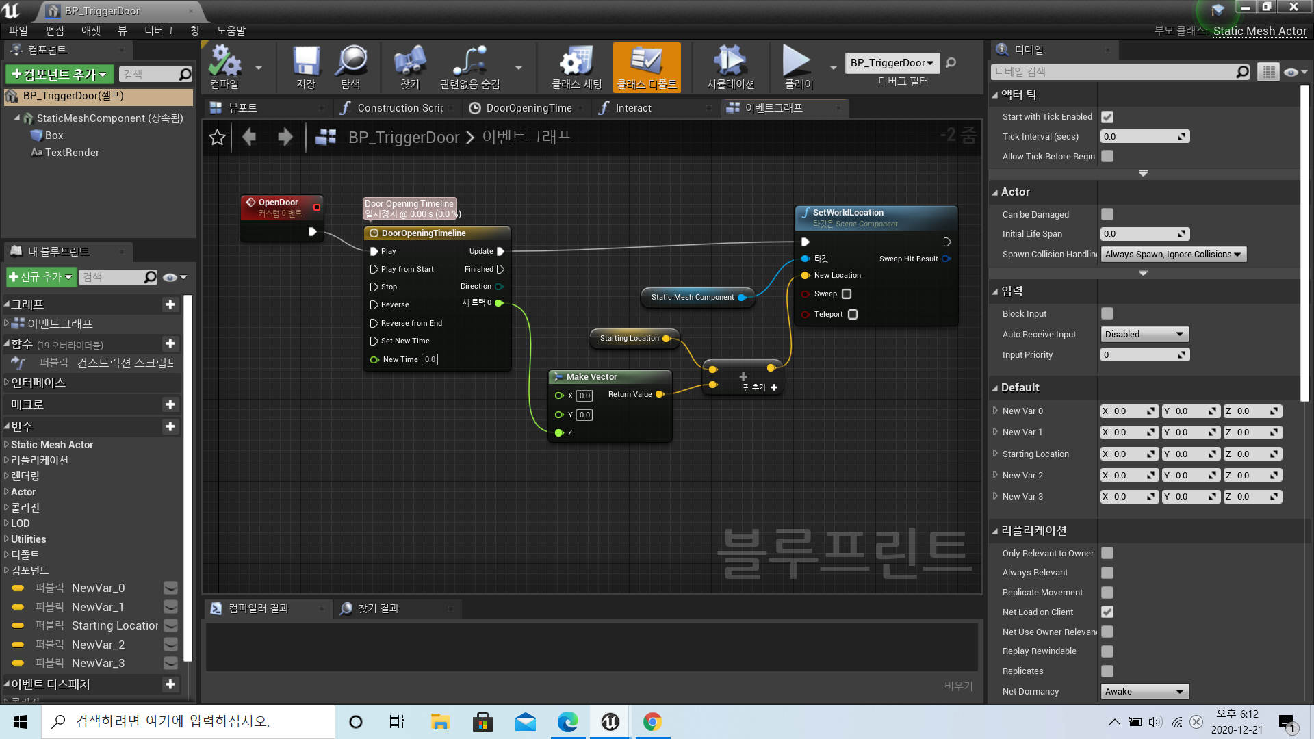
Task: Toggle Sweep checkbox on SetWorldLocation node
Action: [x=847, y=294]
